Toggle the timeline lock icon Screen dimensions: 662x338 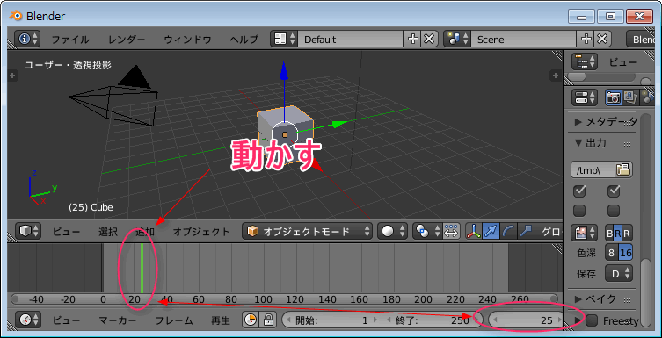pyautogui.click(x=267, y=320)
